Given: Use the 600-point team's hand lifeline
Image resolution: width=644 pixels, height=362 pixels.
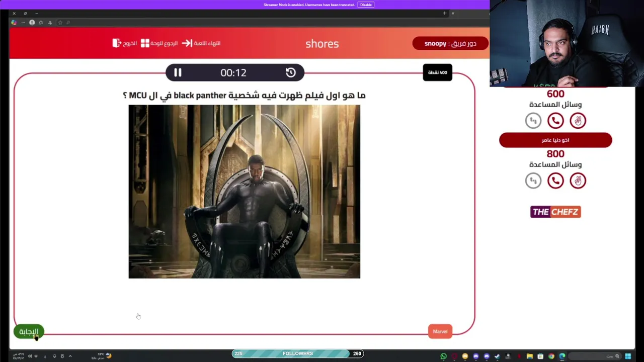Looking at the screenshot, I should pyautogui.click(x=578, y=121).
